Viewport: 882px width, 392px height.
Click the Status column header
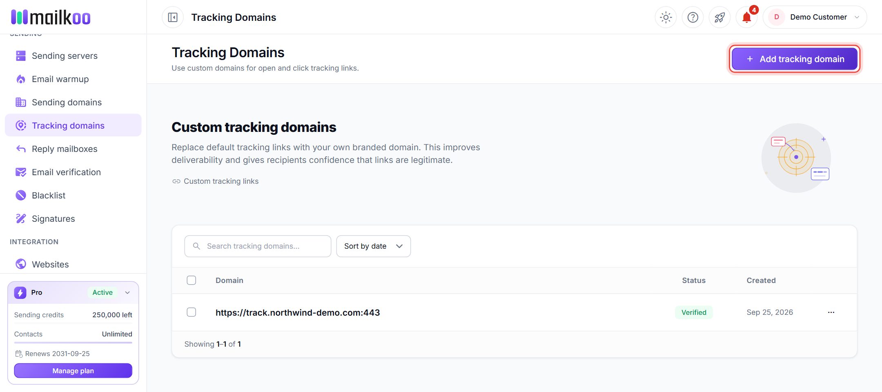tap(694, 281)
